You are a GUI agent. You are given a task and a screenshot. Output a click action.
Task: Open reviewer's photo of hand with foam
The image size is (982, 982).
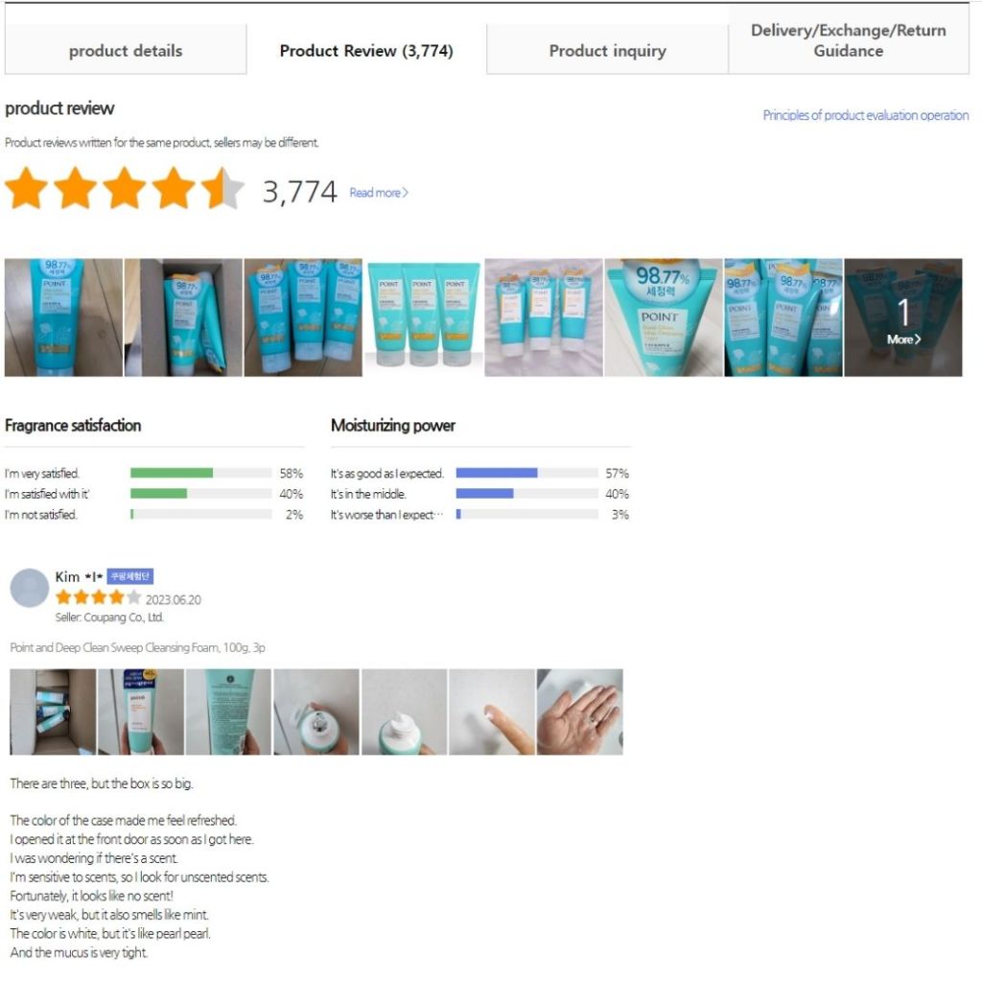click(580, 713)
